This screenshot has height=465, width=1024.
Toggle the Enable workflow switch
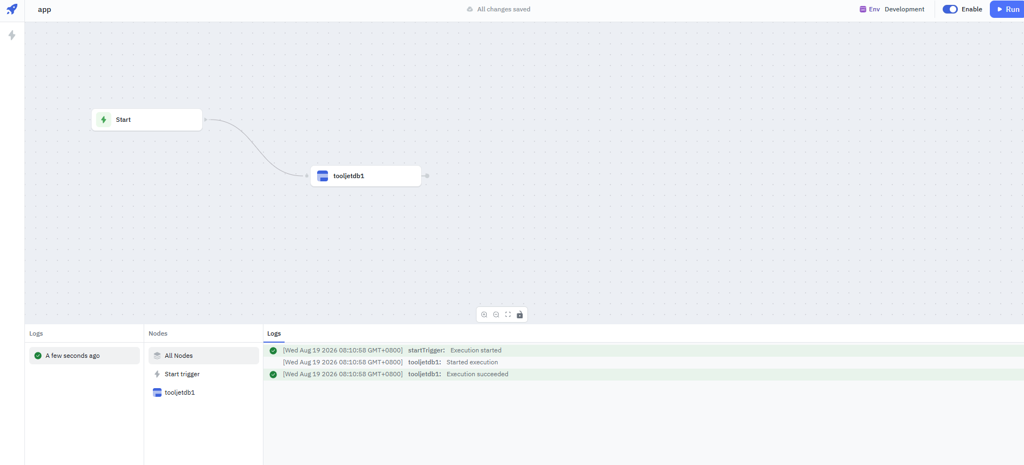[950, 9]
